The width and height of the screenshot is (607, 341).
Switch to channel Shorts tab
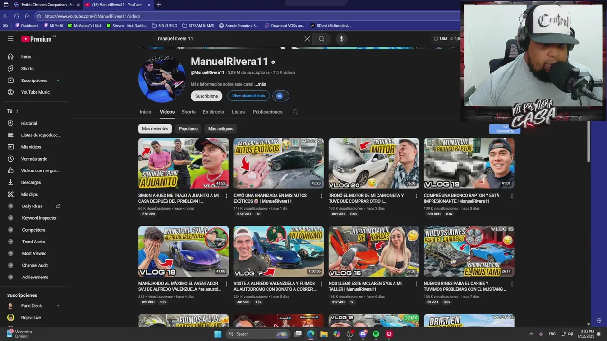pyautogui.click(x=189, y=112)
